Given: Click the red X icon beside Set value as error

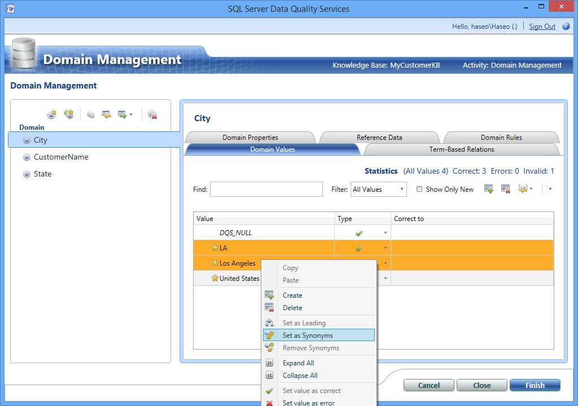Looking at the screenshot, I should tap(269, 403).
